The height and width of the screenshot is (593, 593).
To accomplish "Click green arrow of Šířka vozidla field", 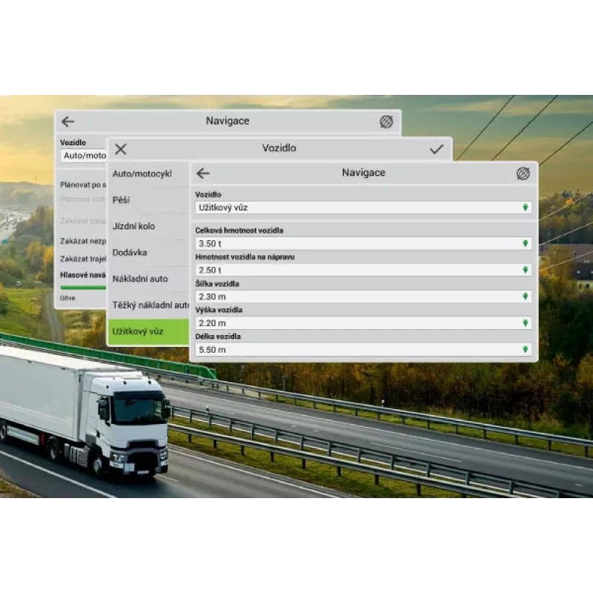I will pyautogui.click(x=526, y=296).
